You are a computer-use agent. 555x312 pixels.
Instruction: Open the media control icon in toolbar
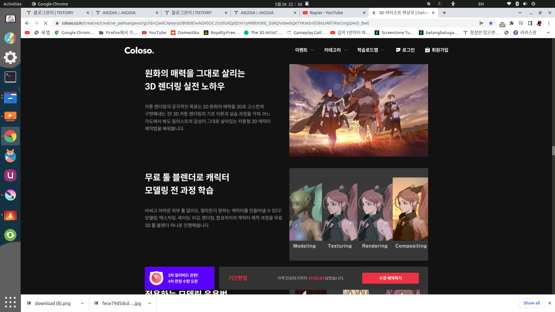(x=521, y=23)
